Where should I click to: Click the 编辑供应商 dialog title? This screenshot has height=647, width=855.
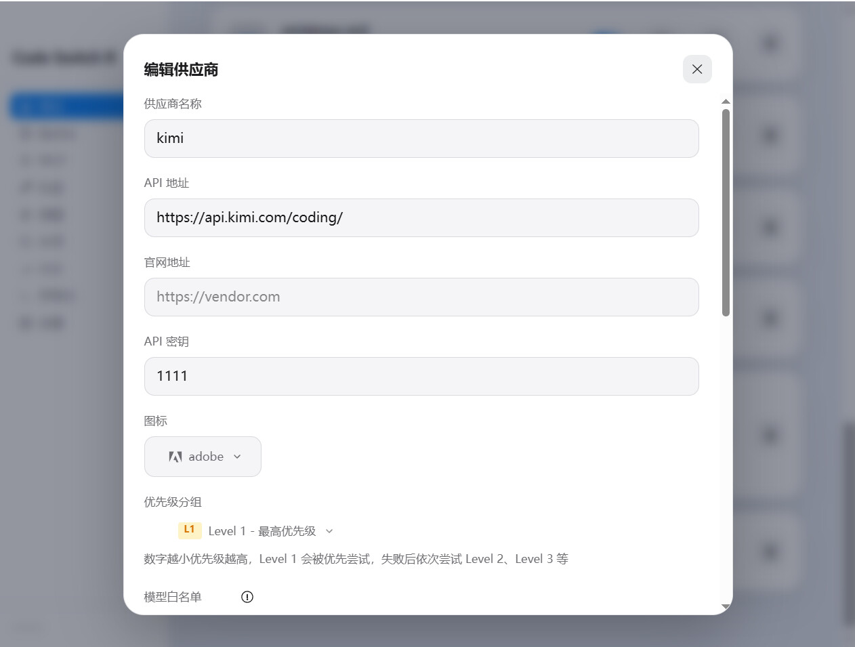click(x=181, y=70)
